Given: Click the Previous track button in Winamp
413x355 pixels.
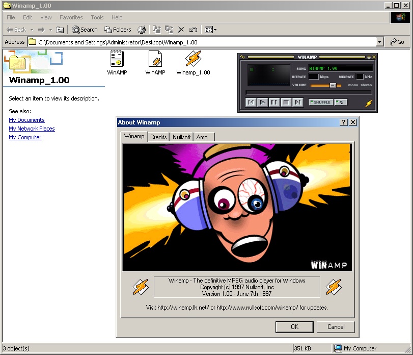Looking at the screenshot, I should click(251, 103).
